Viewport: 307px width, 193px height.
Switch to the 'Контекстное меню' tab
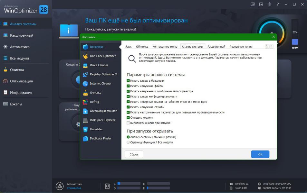(165, 47)
